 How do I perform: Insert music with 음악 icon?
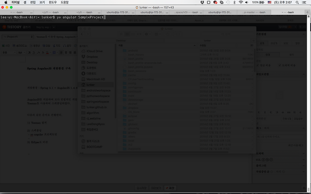(67, 46)
